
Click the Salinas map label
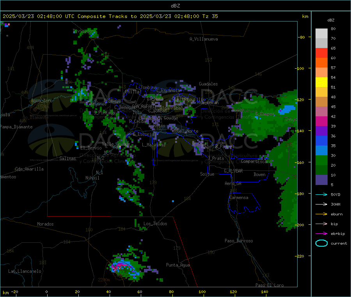click(67, 158)
